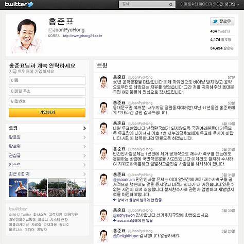The height and width of the screenshot is (244, 244).
Task: Click the 이름 name input field
Action: 47,81
